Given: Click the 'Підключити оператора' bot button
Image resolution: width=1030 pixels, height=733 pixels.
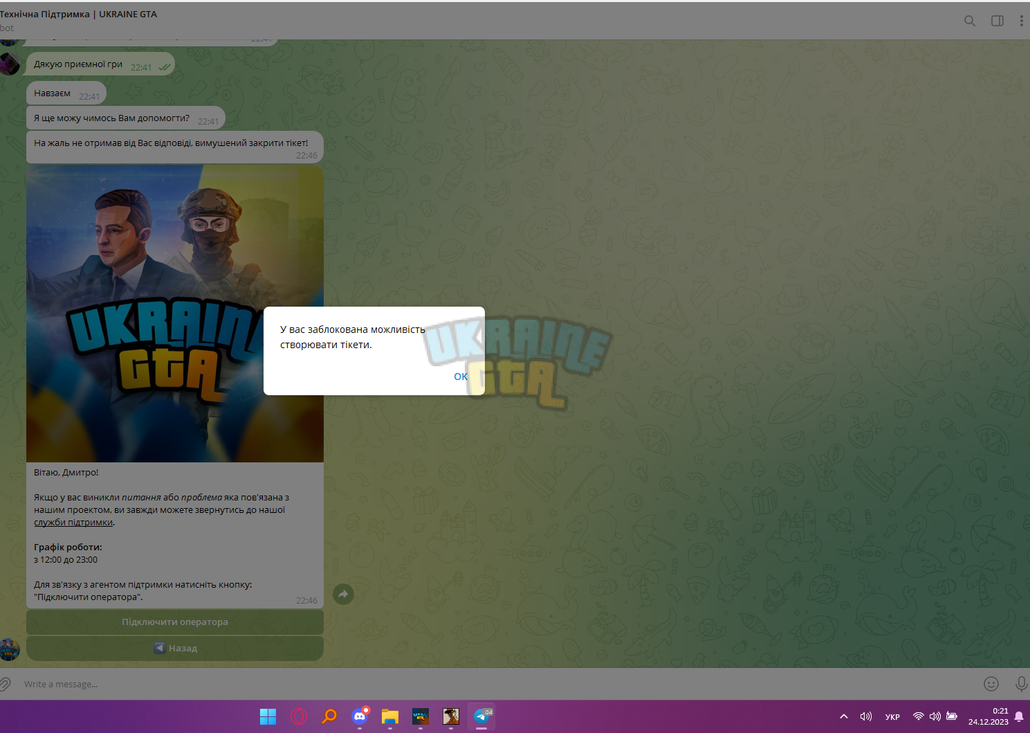Looking at the screenshot, I should click(x=175, y=622).
